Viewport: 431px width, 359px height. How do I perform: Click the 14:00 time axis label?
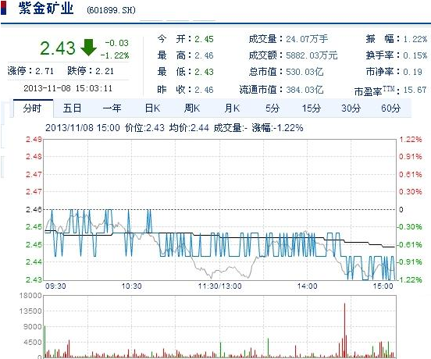click(x=308, y=286)
